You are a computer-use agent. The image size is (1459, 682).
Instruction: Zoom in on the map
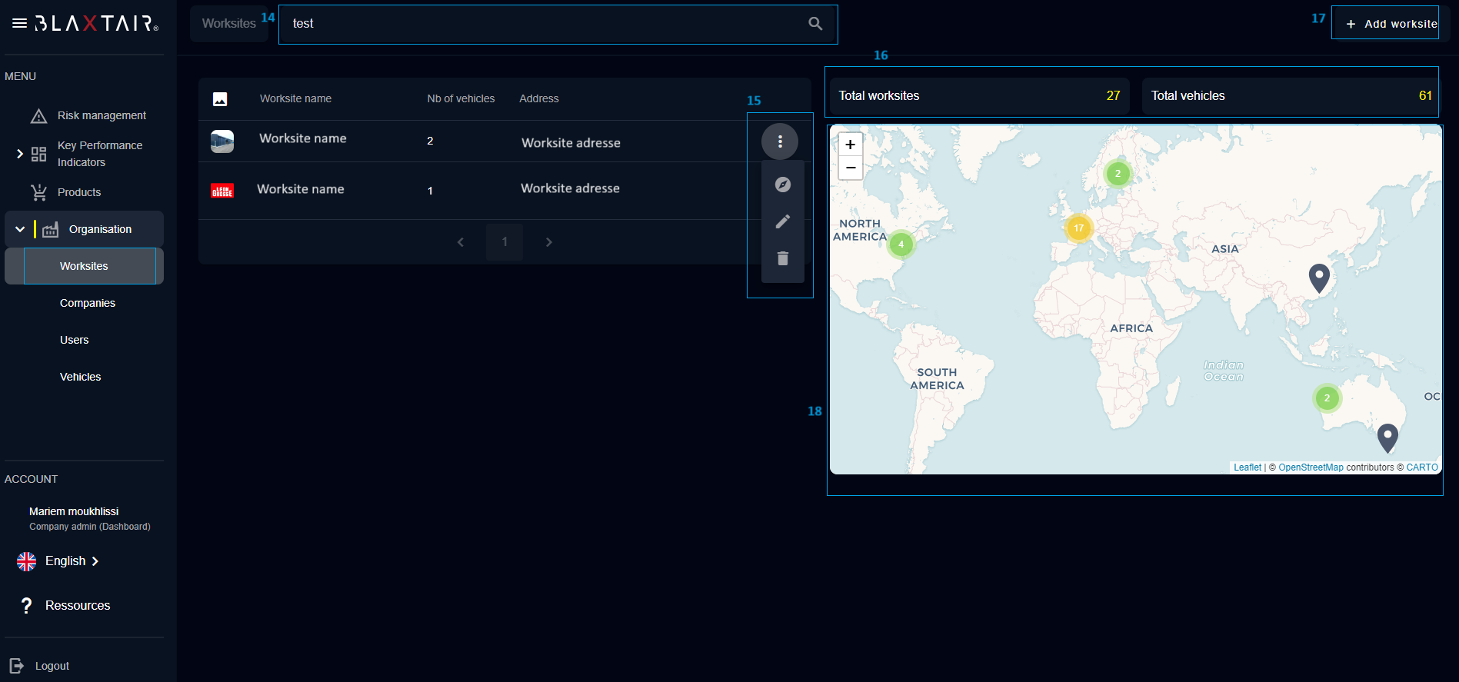click(850, 145)
